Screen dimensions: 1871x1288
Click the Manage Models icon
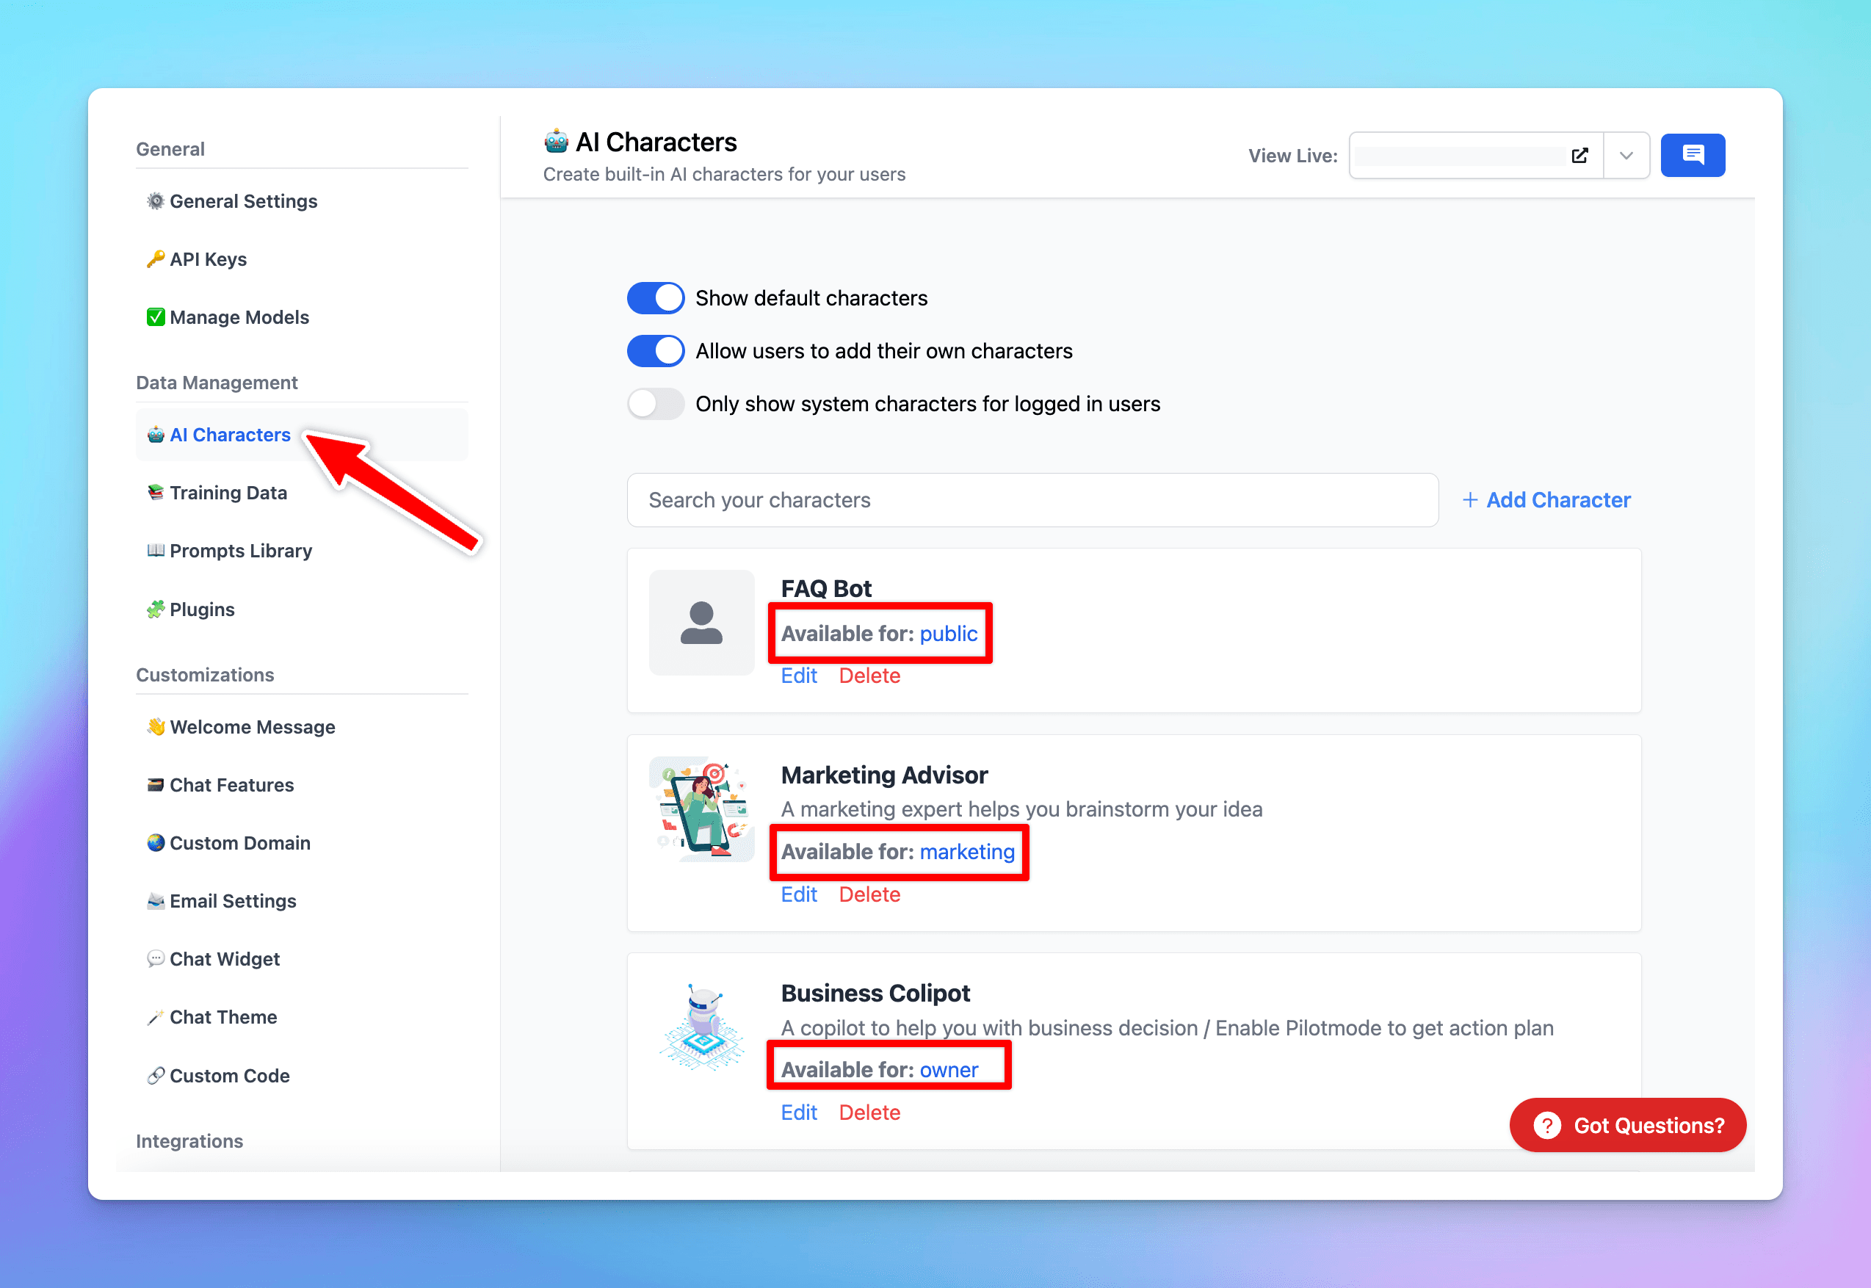tap(155, 316)
